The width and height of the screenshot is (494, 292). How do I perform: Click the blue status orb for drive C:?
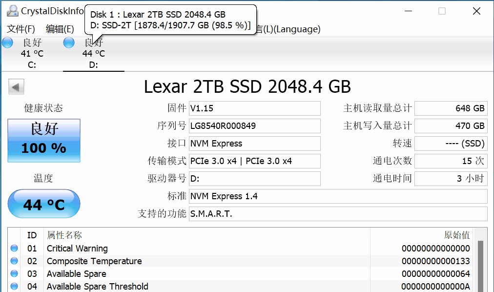click(7, 42)
